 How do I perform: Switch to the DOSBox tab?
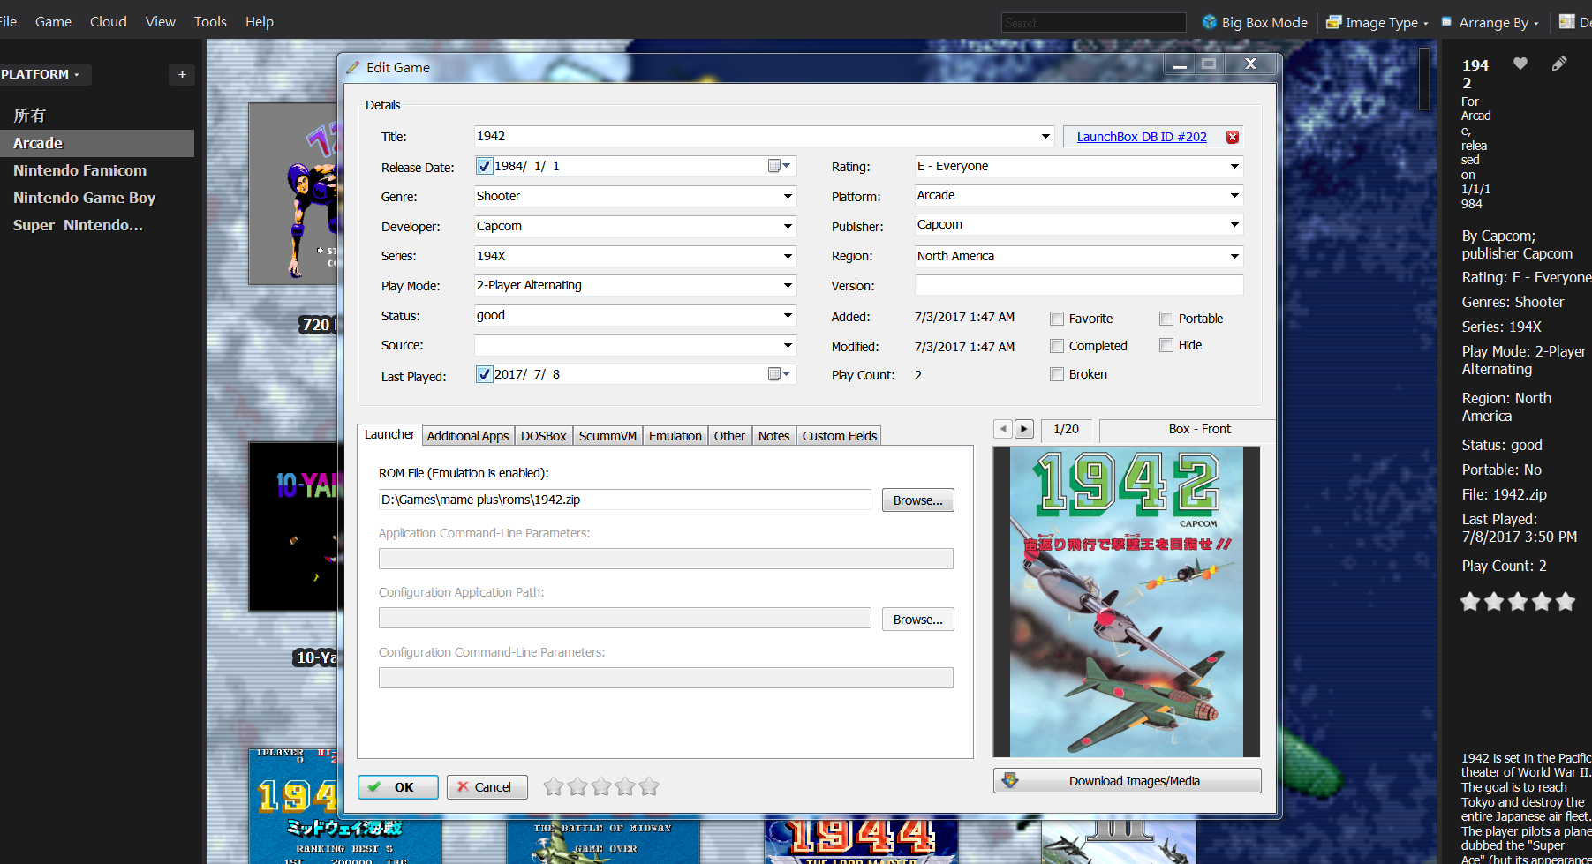tap(543, 436)
